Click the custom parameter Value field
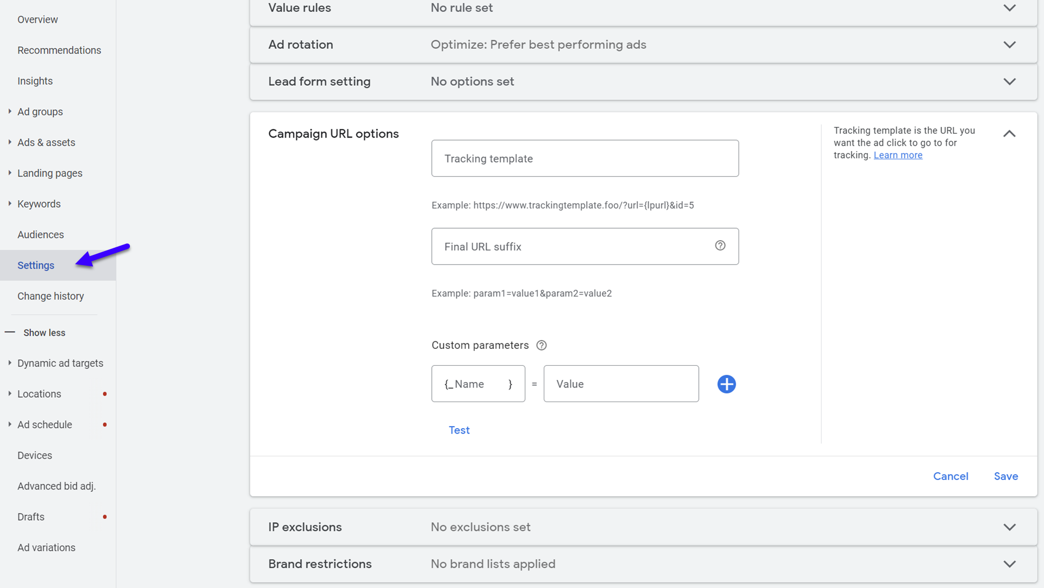Image resolution: width=1044 pixels, height=588 pixels. 621,384
